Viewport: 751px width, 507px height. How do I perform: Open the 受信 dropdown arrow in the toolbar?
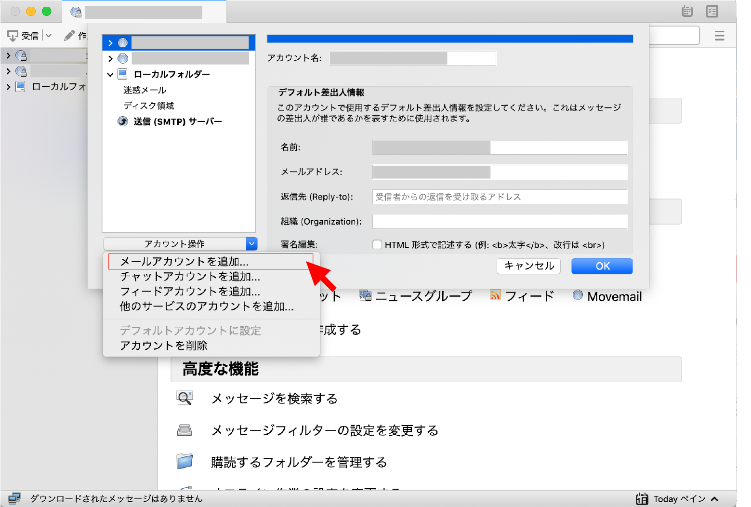coord(48,36)
